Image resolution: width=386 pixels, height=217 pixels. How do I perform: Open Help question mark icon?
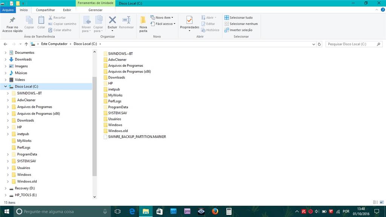tap(383, 10)
